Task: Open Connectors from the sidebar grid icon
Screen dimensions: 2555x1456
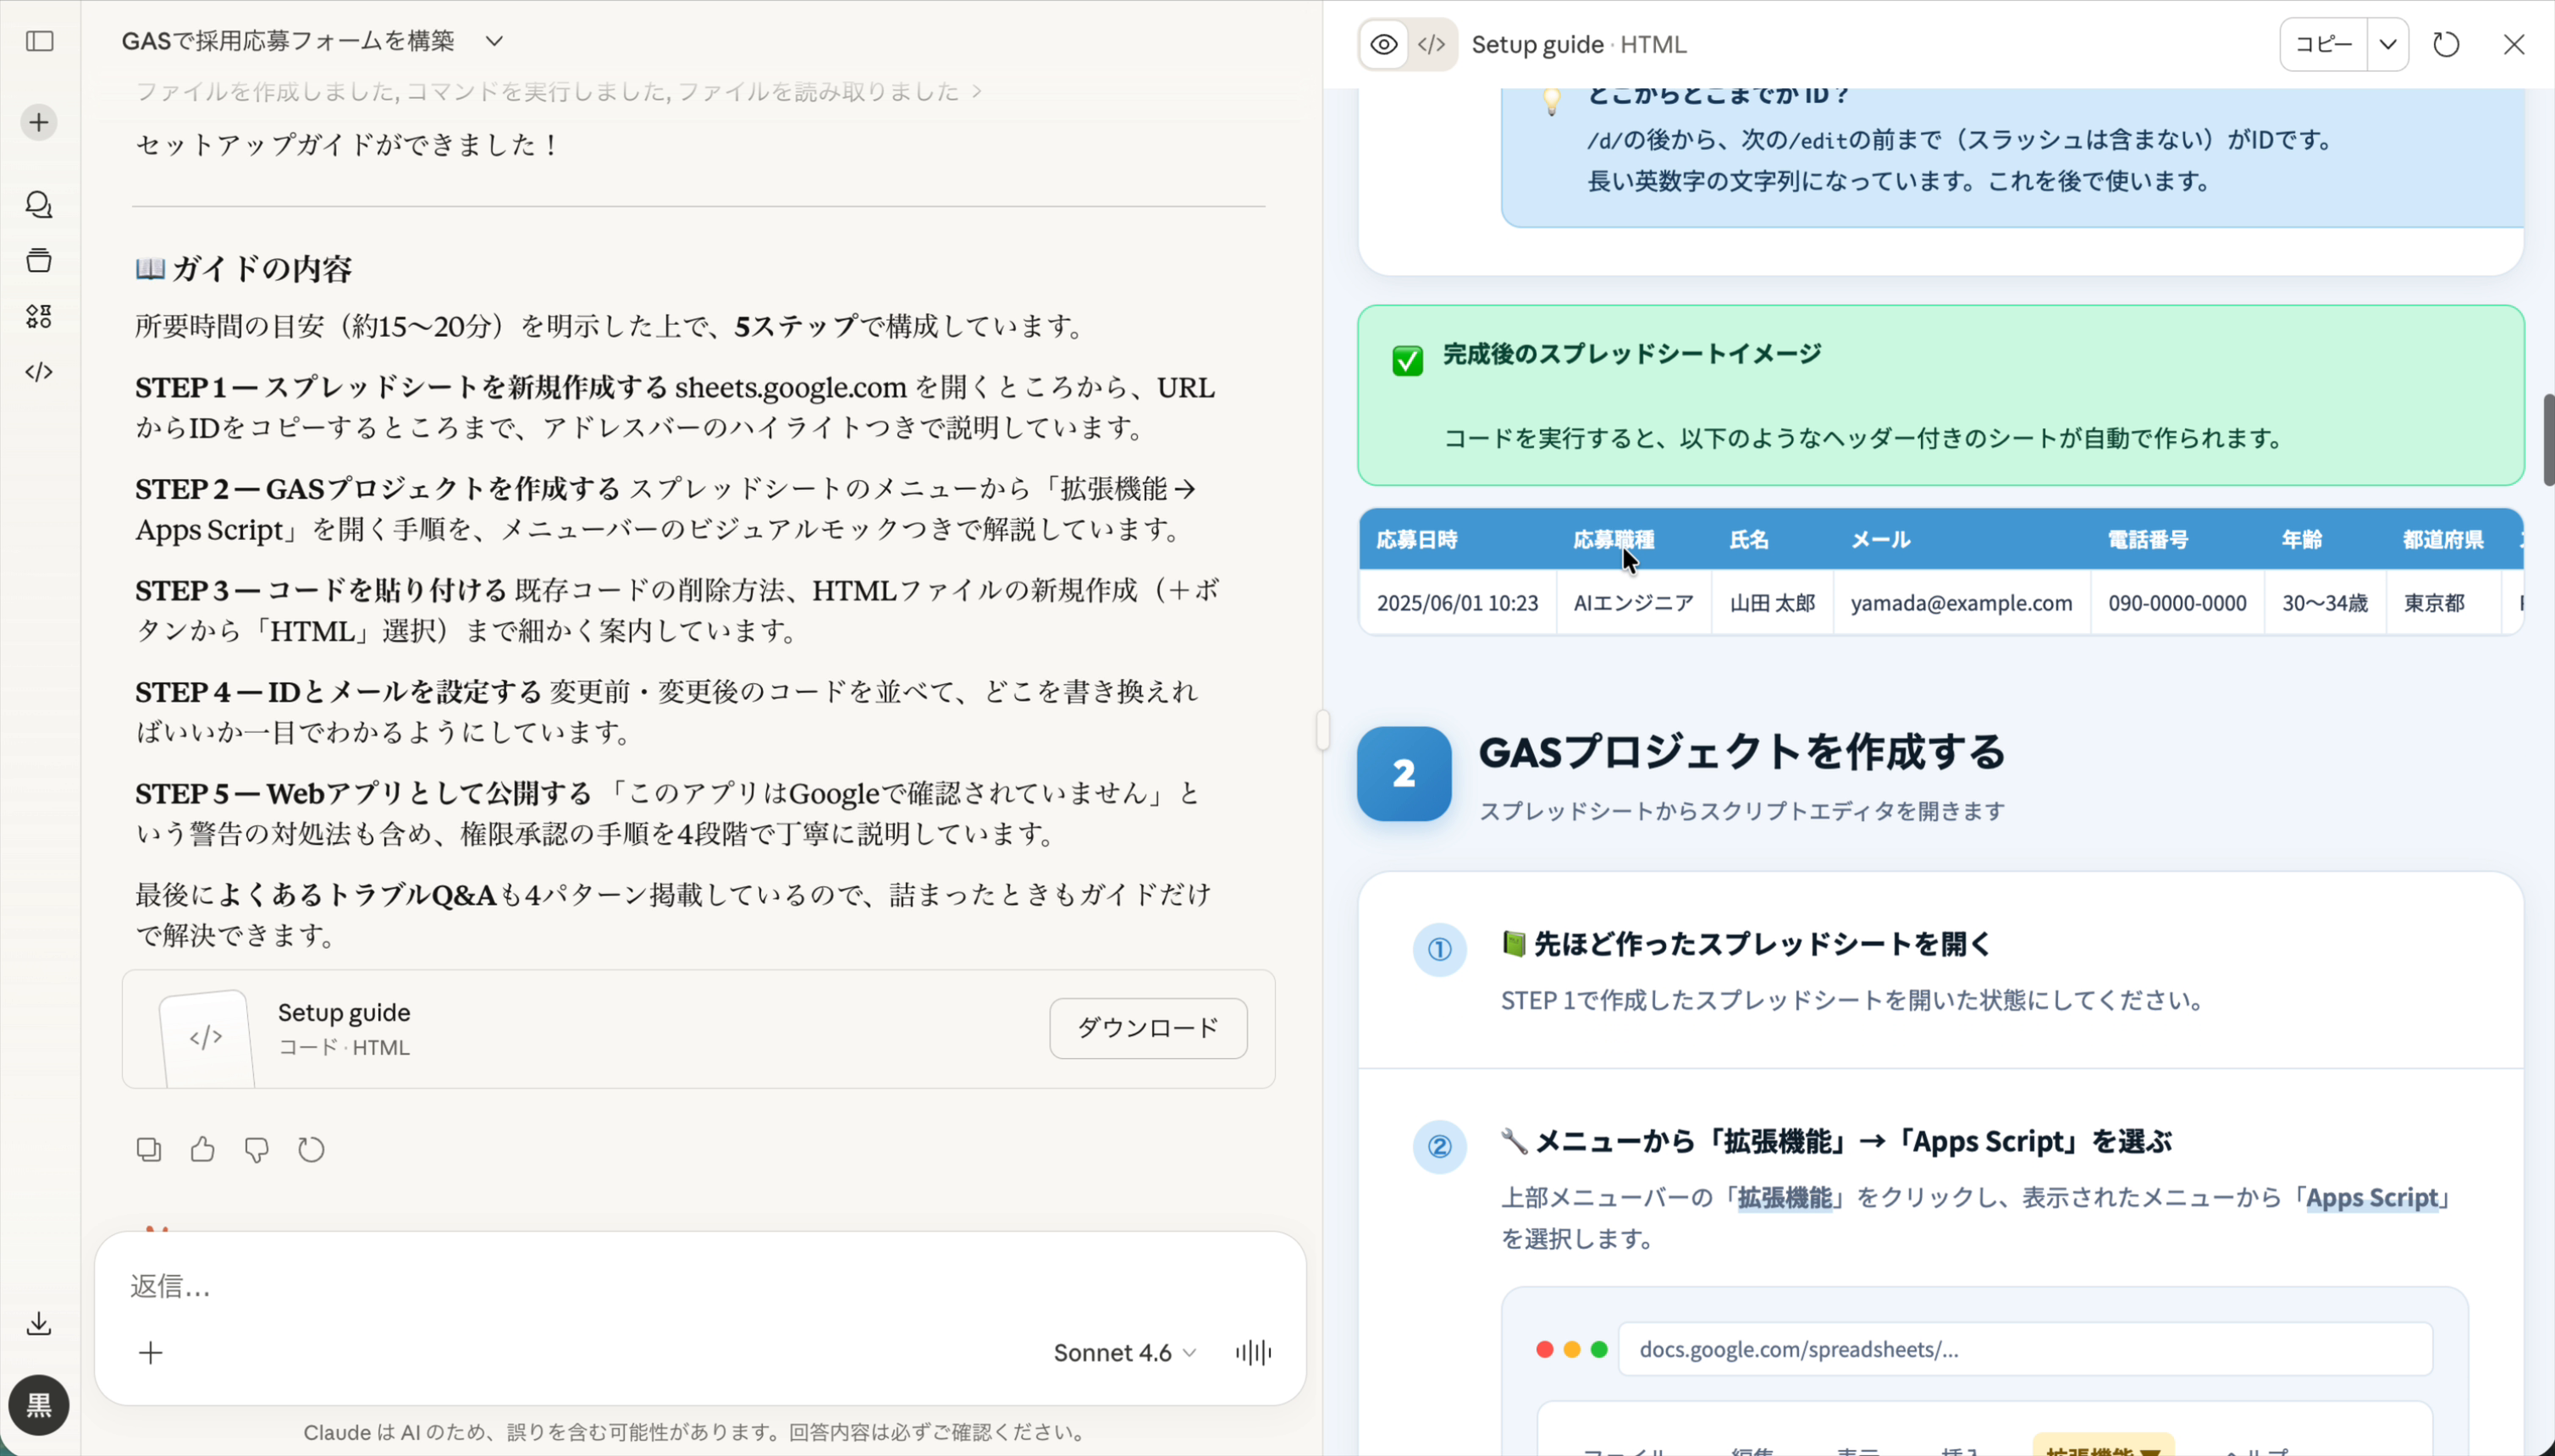Action: tap(38, 317)
